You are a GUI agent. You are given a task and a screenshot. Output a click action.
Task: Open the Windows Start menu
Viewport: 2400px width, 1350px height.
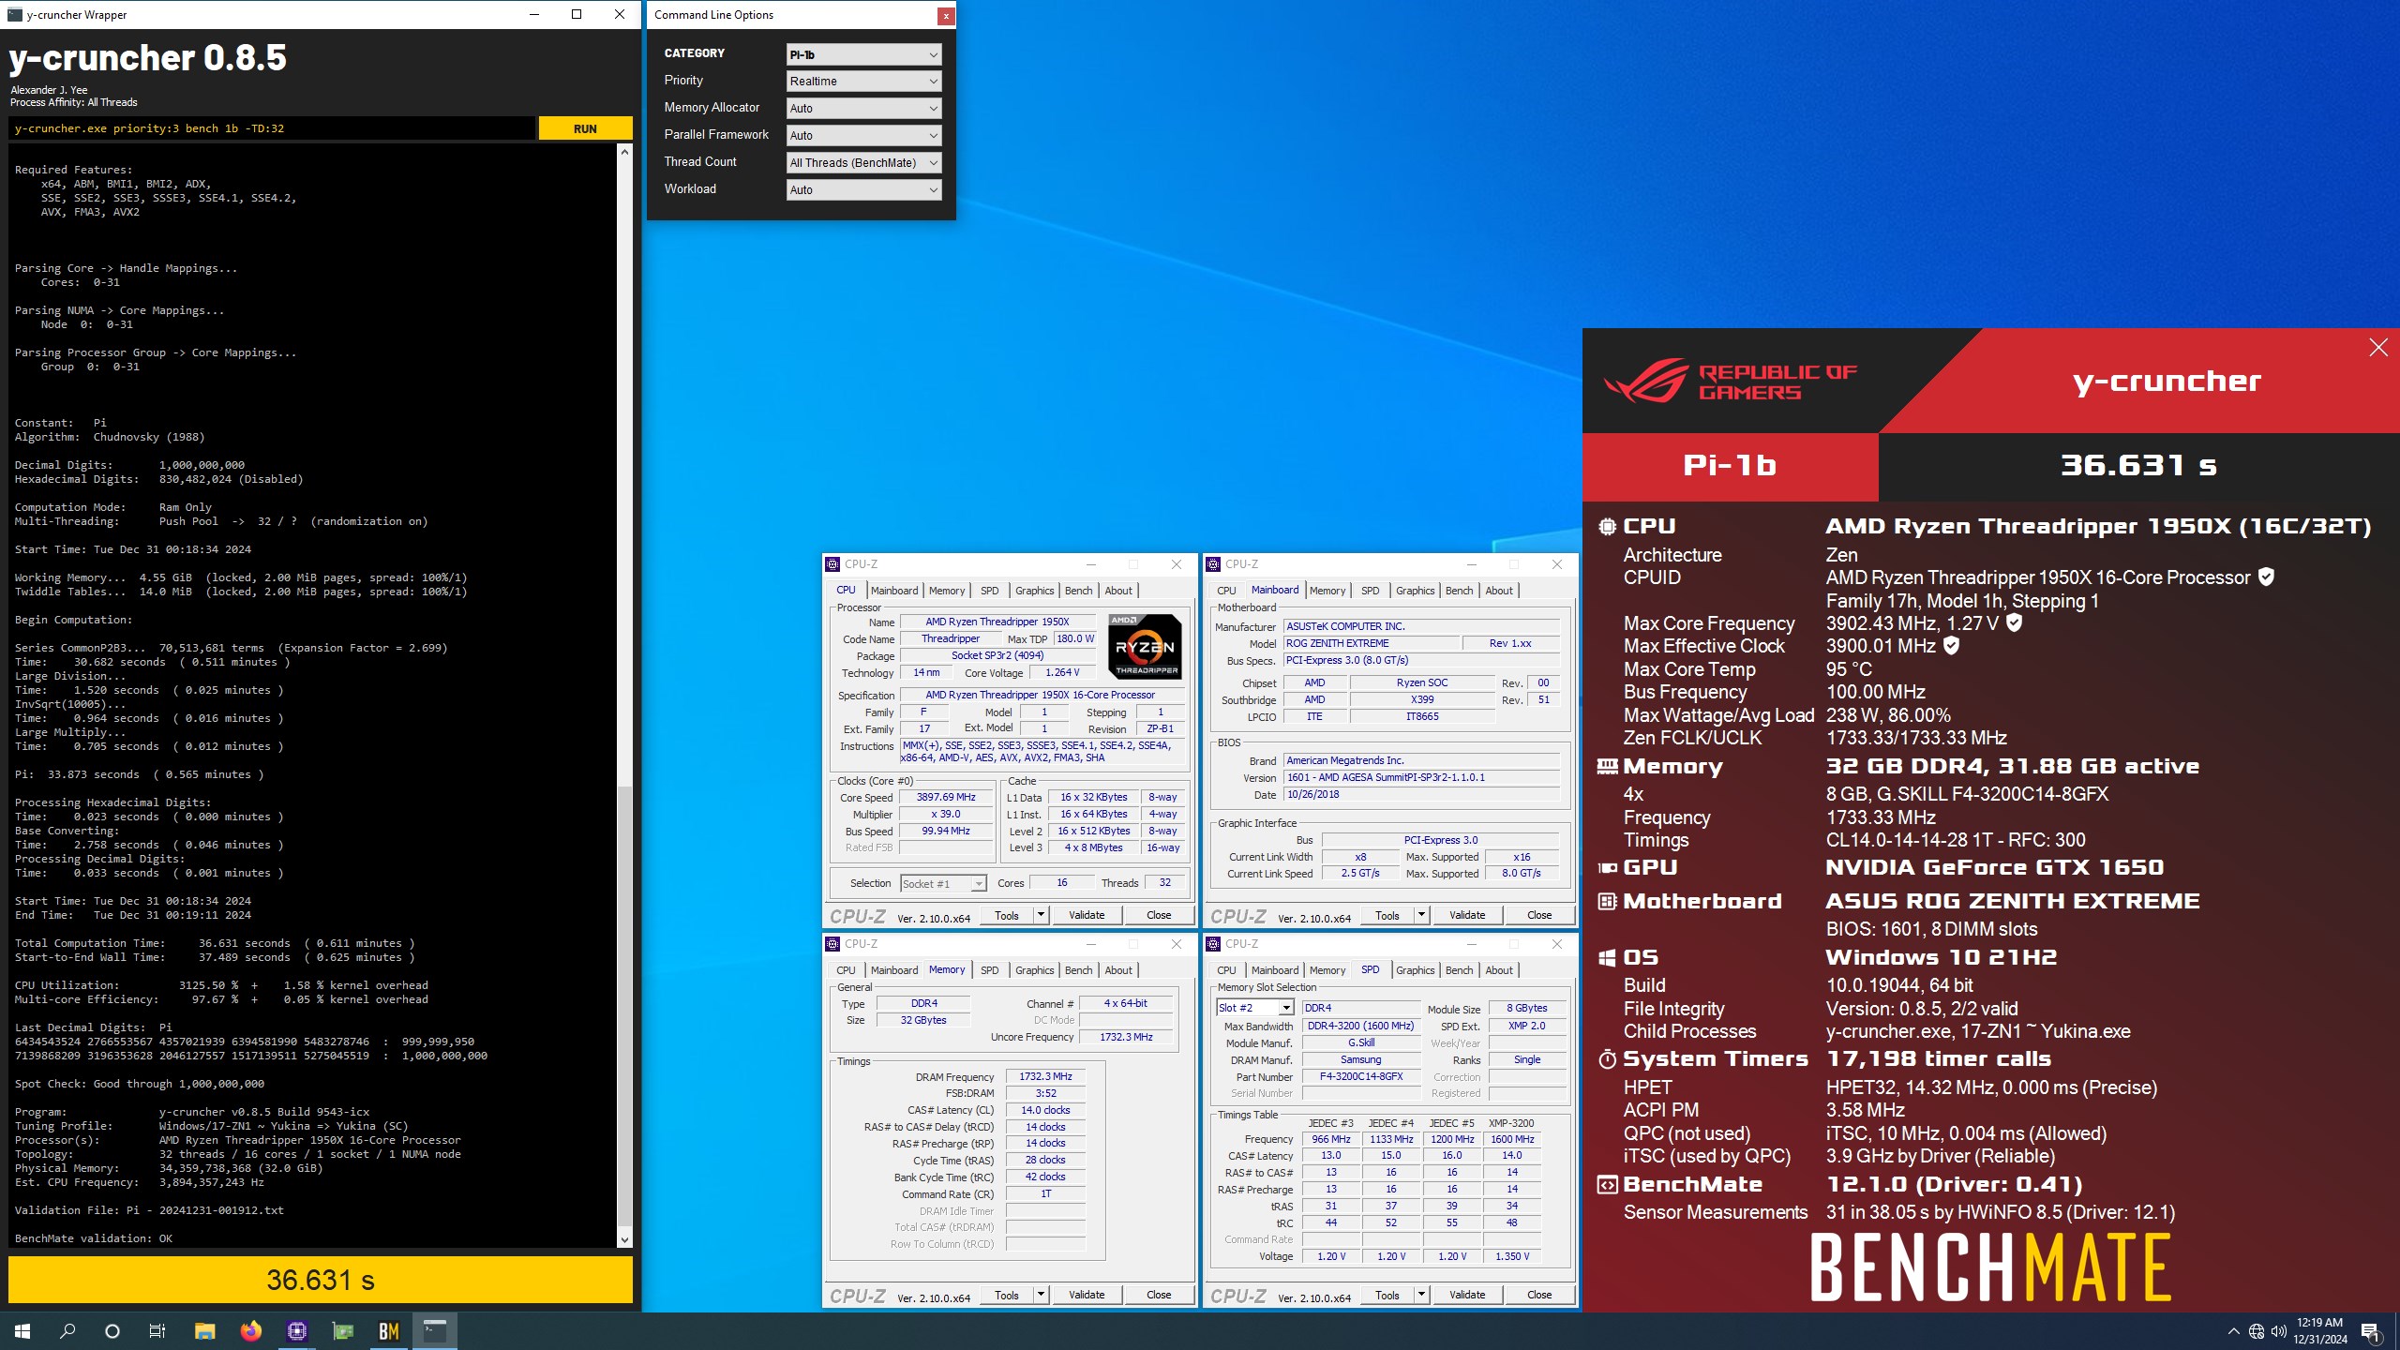(22, 1331)
